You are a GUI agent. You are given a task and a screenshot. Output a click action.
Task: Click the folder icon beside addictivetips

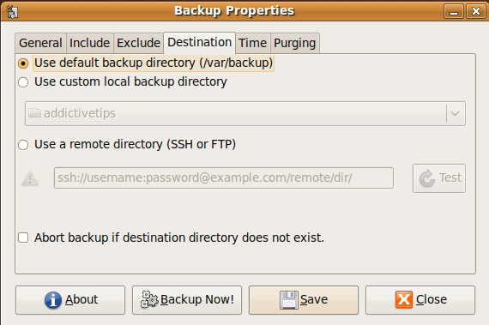point(34,113)
